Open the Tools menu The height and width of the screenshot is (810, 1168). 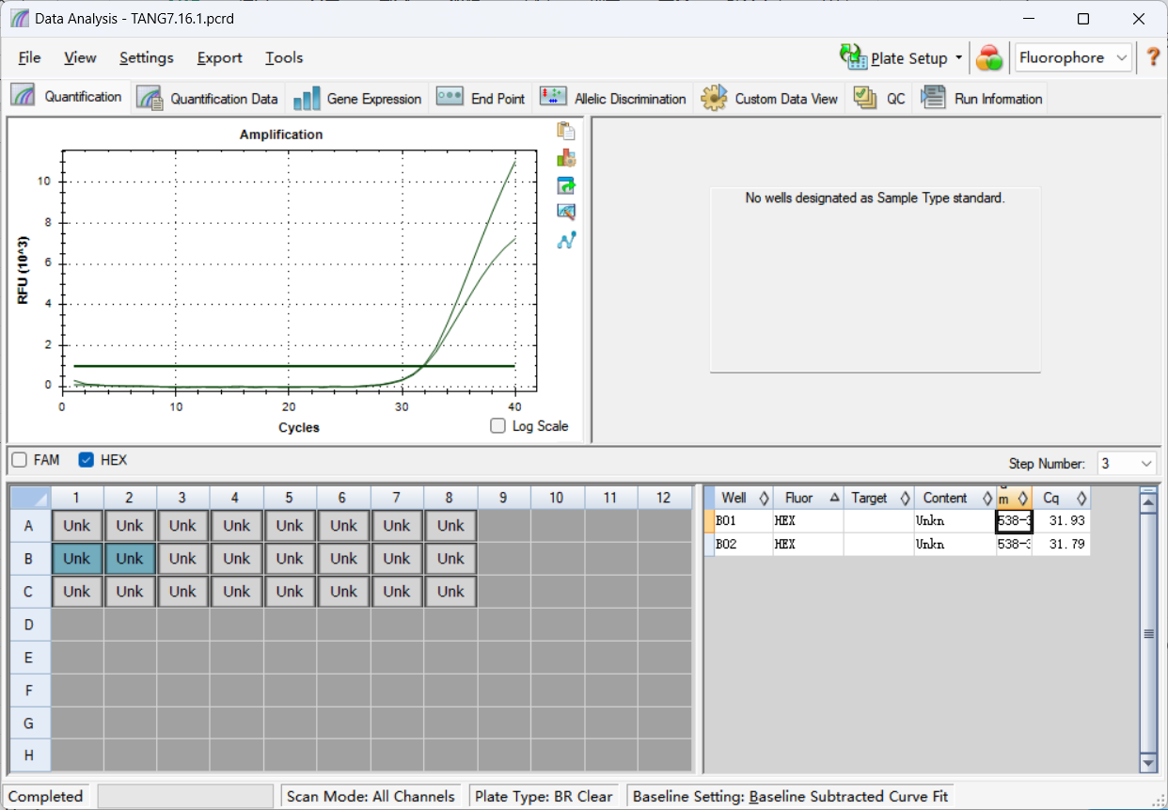coord(284,57)
